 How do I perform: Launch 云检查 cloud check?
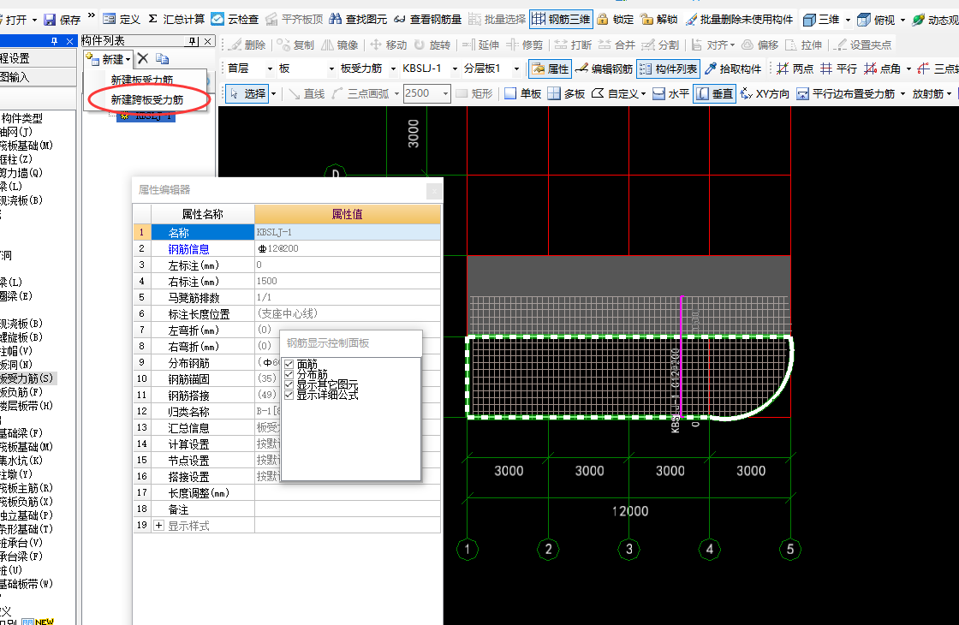tap(235, 20)
